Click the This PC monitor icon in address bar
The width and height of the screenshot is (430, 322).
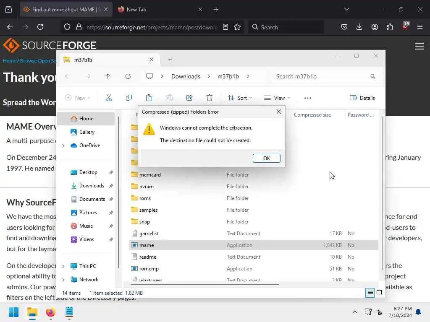coord(149,76)
